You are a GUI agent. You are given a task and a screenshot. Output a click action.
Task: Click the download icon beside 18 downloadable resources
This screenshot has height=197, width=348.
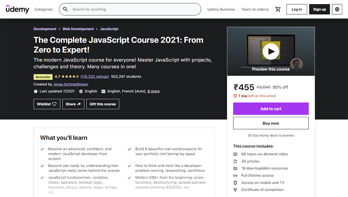[x=235, y=168]
